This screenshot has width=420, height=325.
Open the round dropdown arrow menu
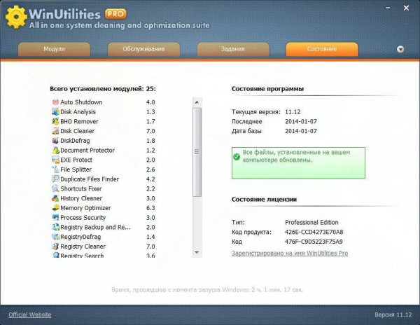(x=400, y=49)
